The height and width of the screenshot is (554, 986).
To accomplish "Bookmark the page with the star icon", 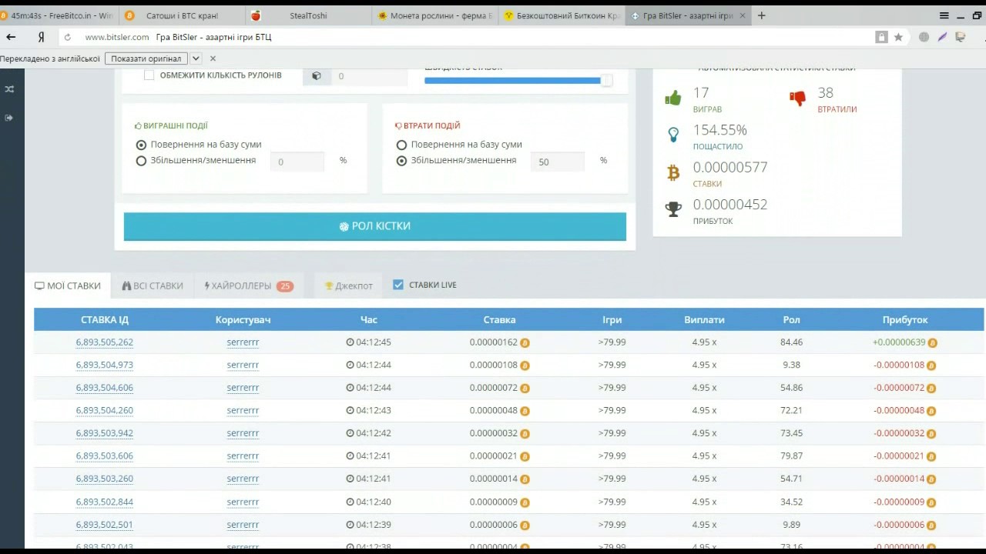I will [898, 37].
